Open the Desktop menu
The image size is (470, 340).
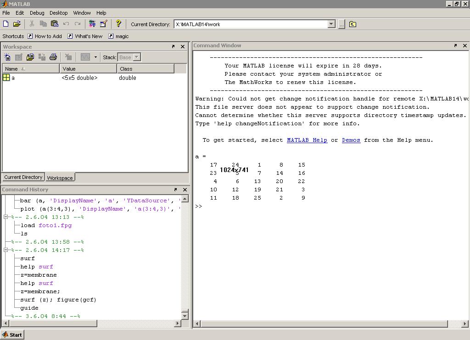(58, 13)
